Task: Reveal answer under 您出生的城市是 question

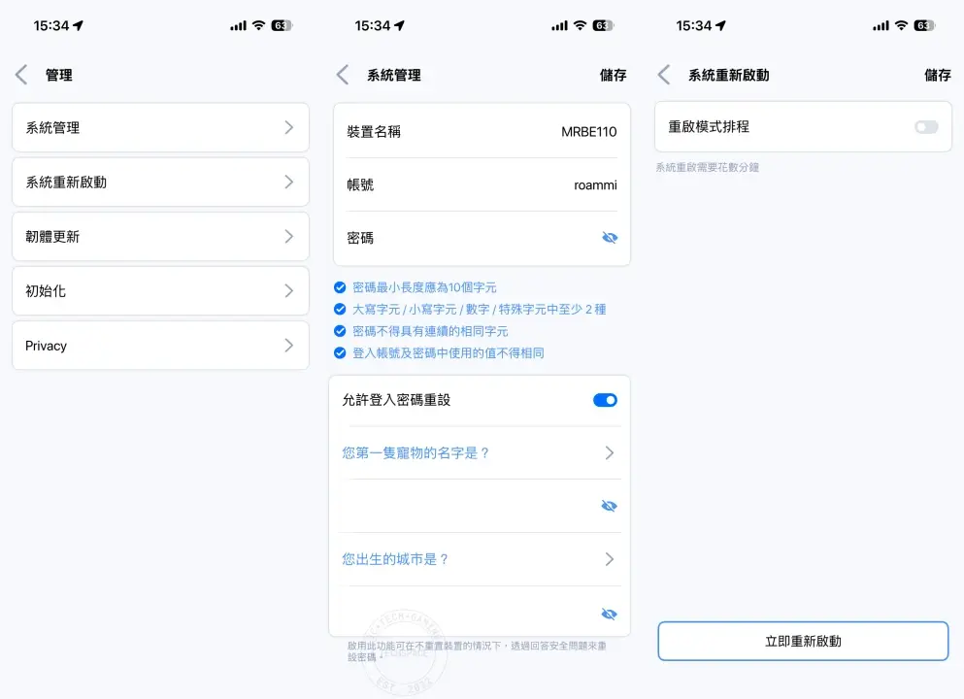Action: tap(609, 614)
